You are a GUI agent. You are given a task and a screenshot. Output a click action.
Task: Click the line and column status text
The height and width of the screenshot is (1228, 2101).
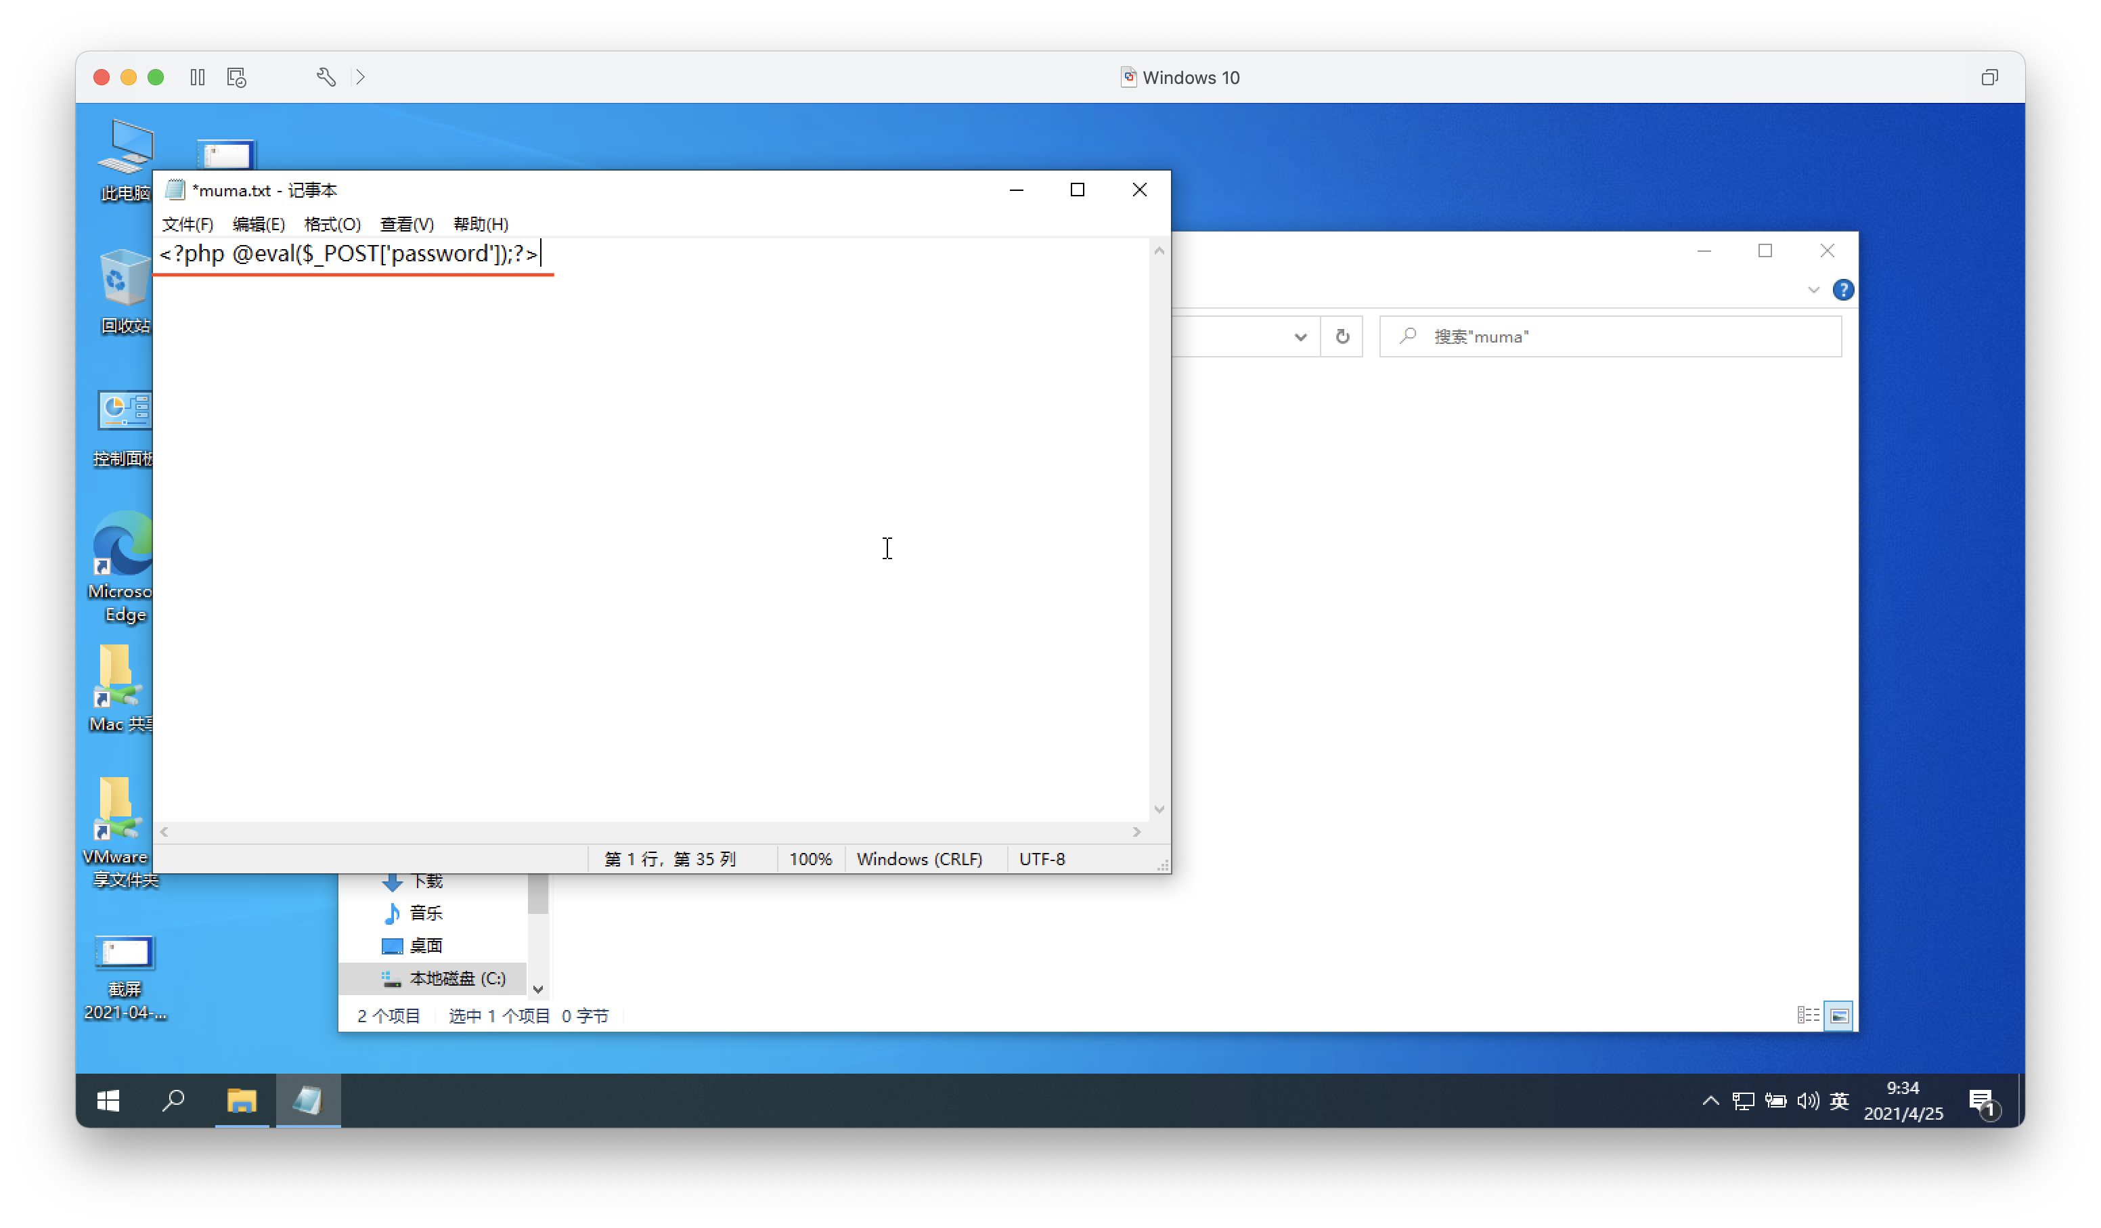coord(669,858)
